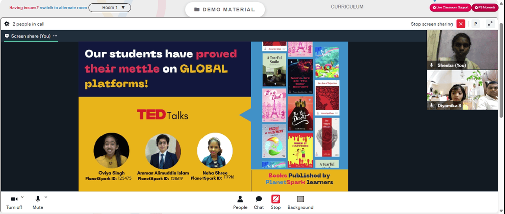The height and width of the screenshot is (214, 505).
Task: Click TED Talks logo in shared slide
Action: pyautogui.click(x=163, y=115)
